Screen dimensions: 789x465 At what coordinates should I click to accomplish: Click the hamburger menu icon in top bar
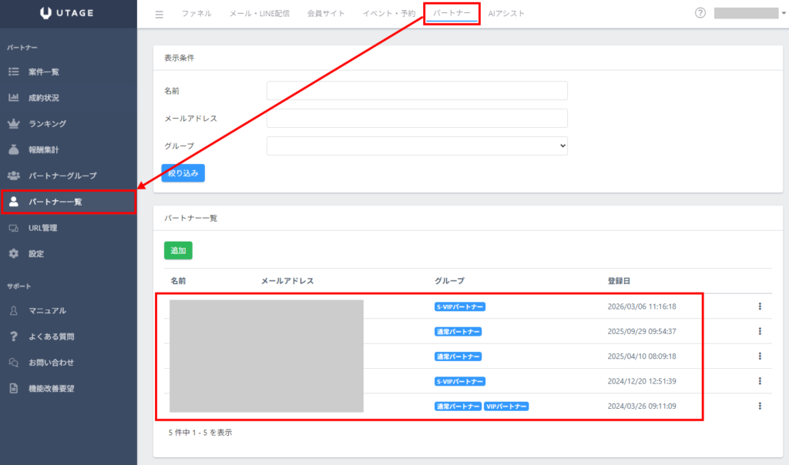pyautogui.click(x=159, y=14)
